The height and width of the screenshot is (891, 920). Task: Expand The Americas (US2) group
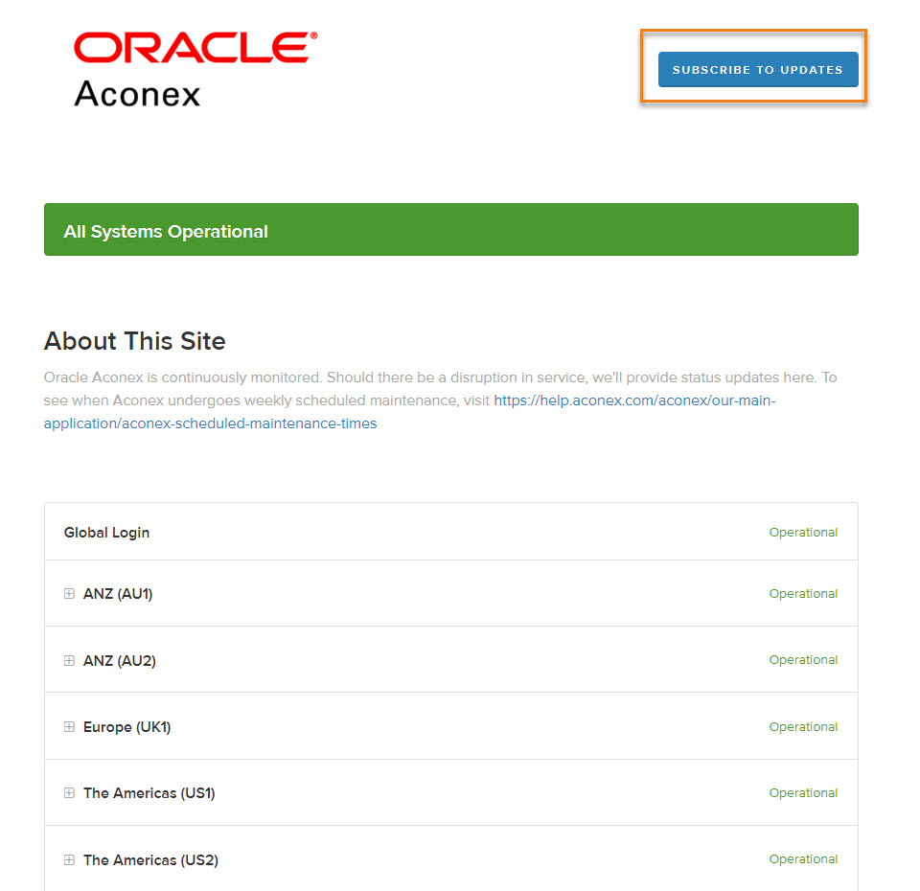(69, 860)
